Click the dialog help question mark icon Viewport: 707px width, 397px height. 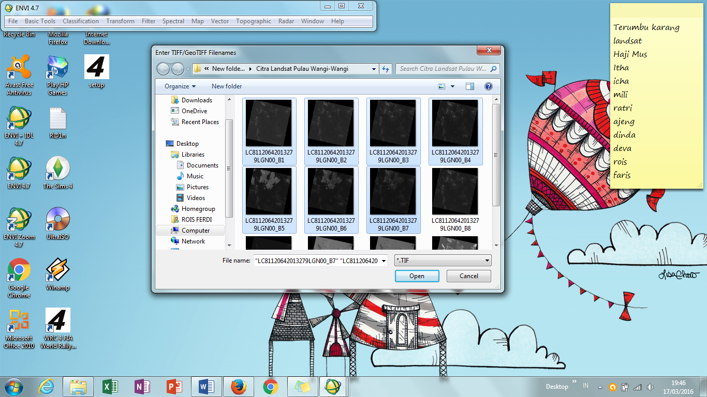point(488,86)
